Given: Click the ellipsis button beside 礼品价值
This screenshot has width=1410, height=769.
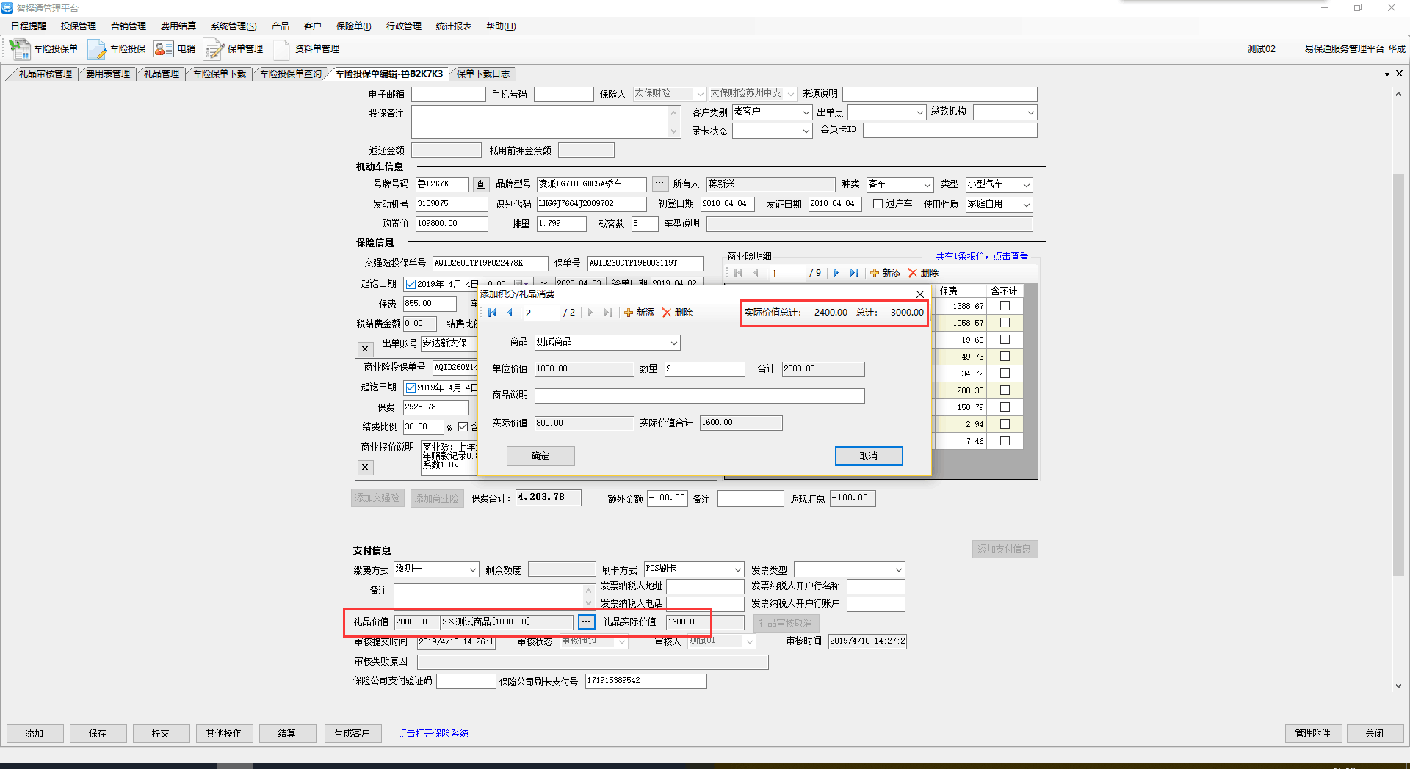Looking at the screenshot, I should coord(586,622).
